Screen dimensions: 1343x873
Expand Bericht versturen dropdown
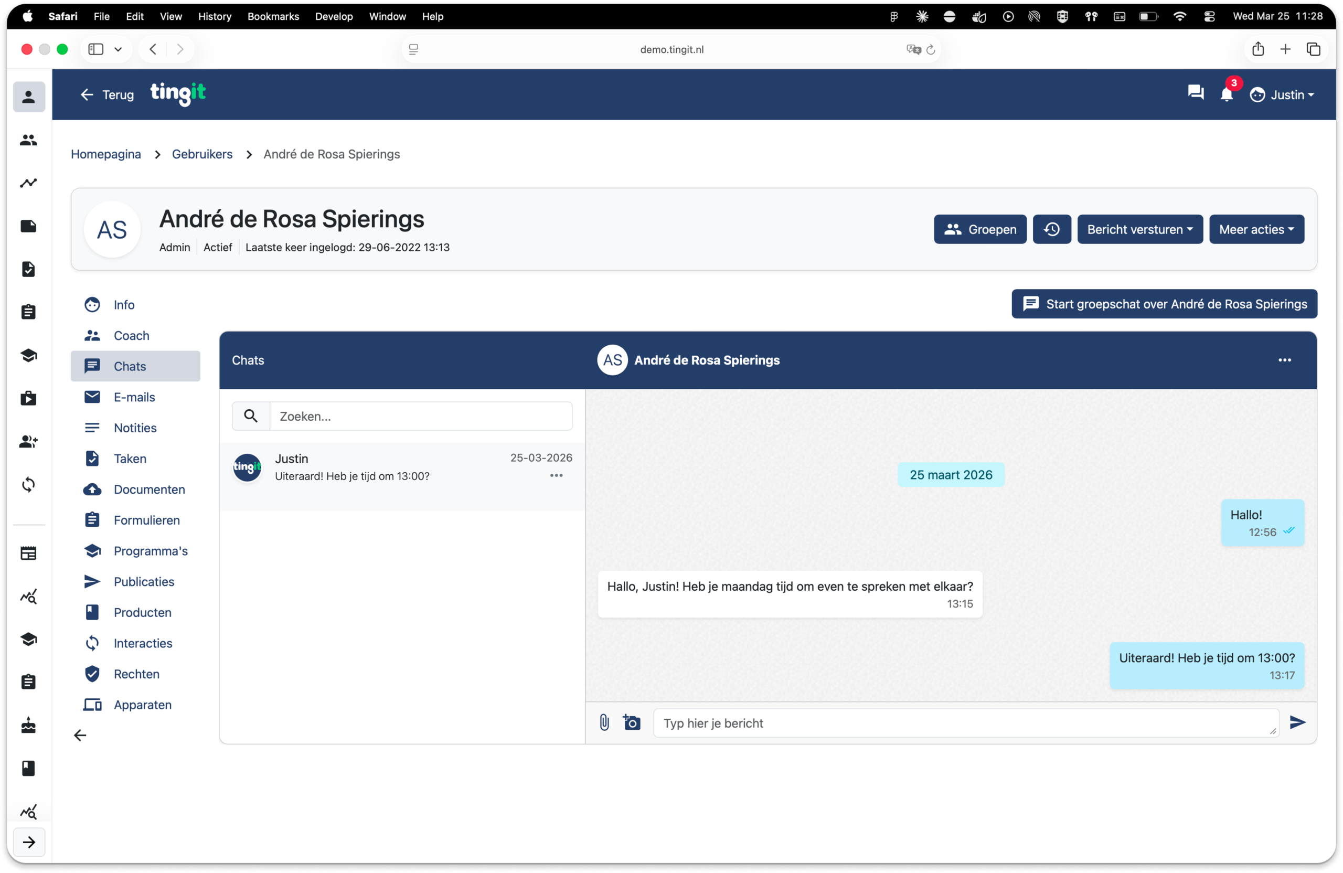(x=1140, y=229)
